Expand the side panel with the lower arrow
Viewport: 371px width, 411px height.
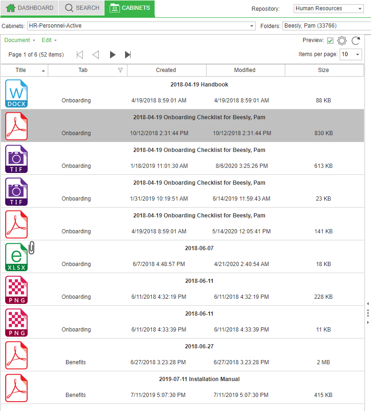pyautogui.click(x=368, y=323)
